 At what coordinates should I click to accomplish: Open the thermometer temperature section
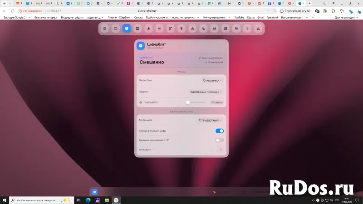(171, 29)
